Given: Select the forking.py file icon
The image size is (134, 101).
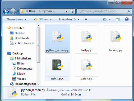Looking at the screenshot, I should coord(115,37).
